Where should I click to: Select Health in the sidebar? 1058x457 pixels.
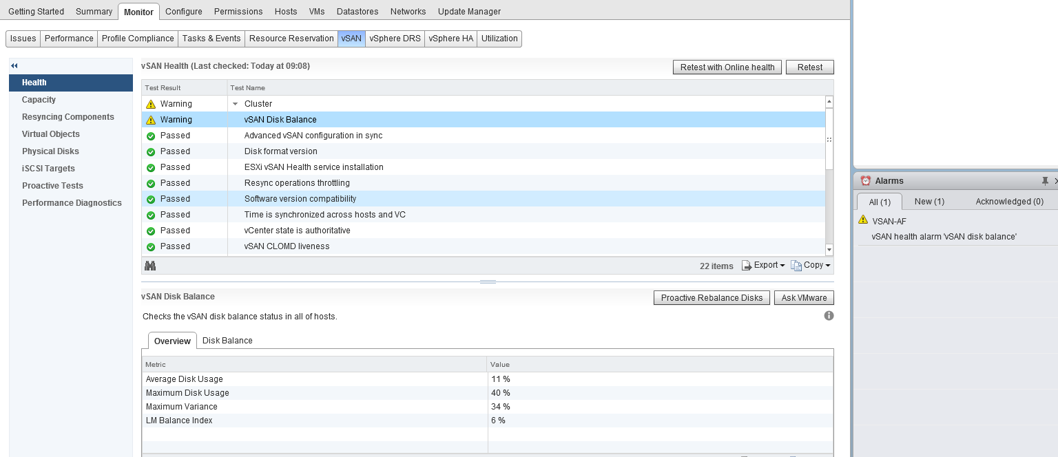(71, 83)
